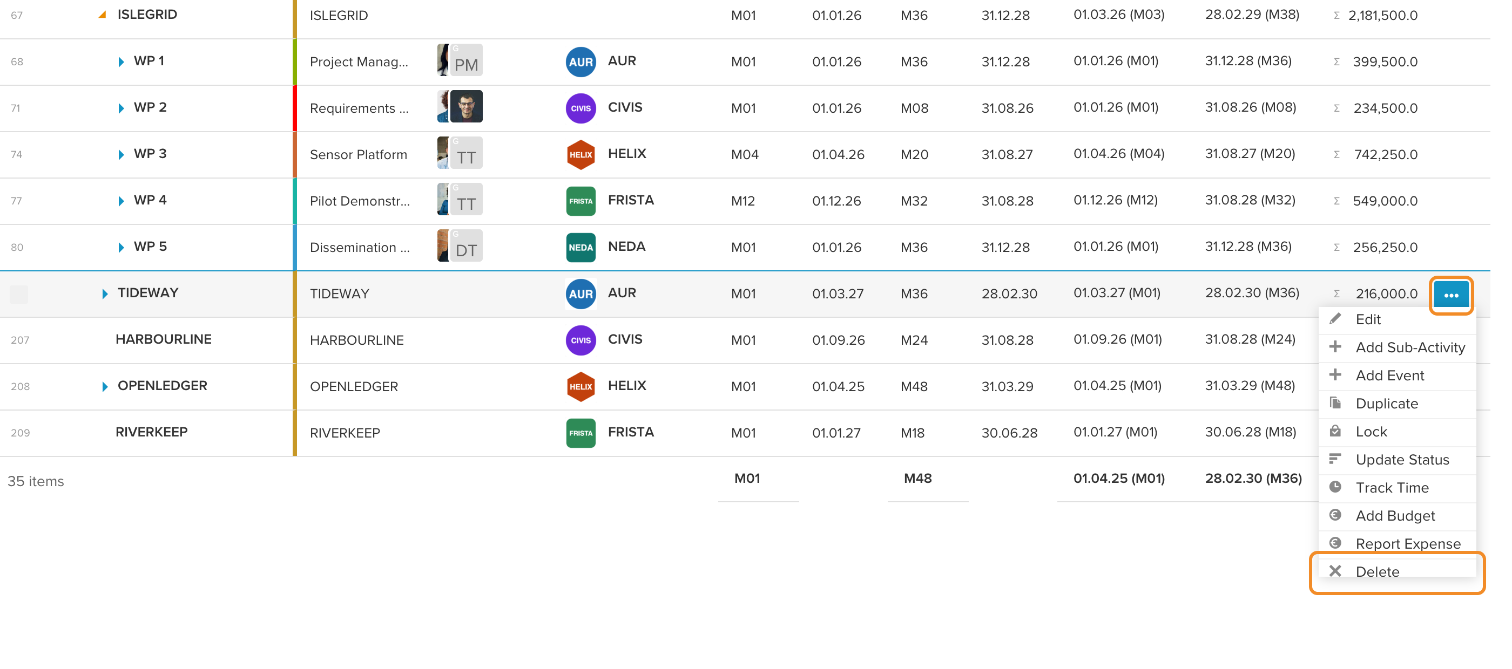The height and width of the screenshot is (669, 1512).
Task: Click the NEDA logo on WP 5 row
Action: 580,248
